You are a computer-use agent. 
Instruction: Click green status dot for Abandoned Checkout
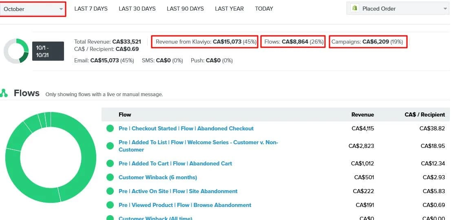(110, 128)
